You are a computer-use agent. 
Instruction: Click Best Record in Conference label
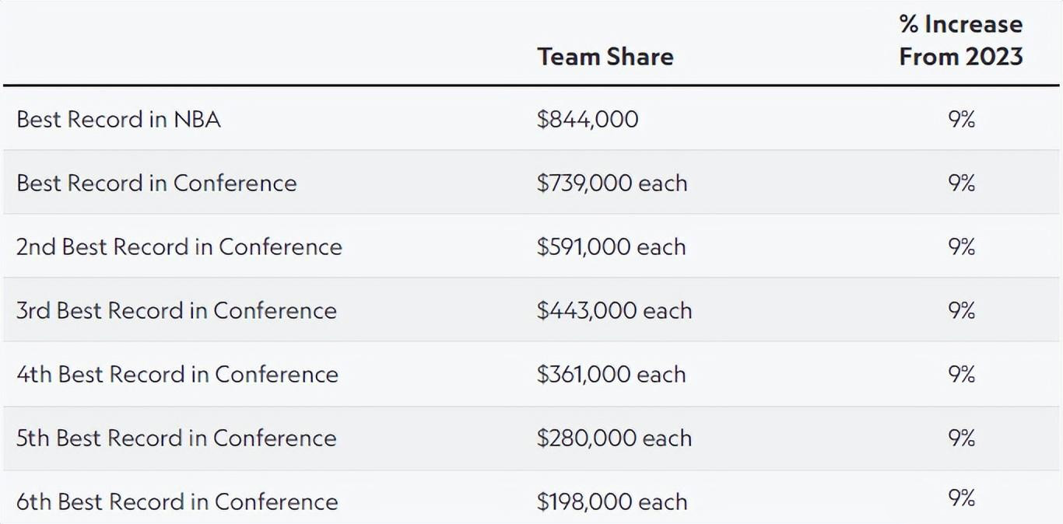156,183
